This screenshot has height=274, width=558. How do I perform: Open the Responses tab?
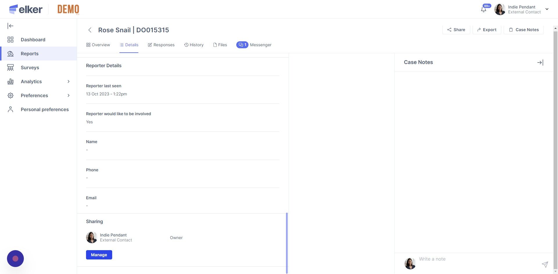(x=161, y=45)
